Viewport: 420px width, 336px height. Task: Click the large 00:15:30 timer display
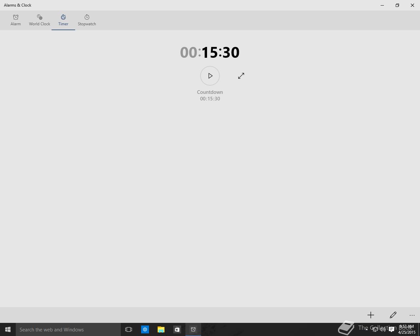tap(210, 52)
